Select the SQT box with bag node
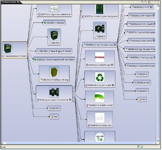The height and width of the screenshot is (150, 162). coord(54,74)
